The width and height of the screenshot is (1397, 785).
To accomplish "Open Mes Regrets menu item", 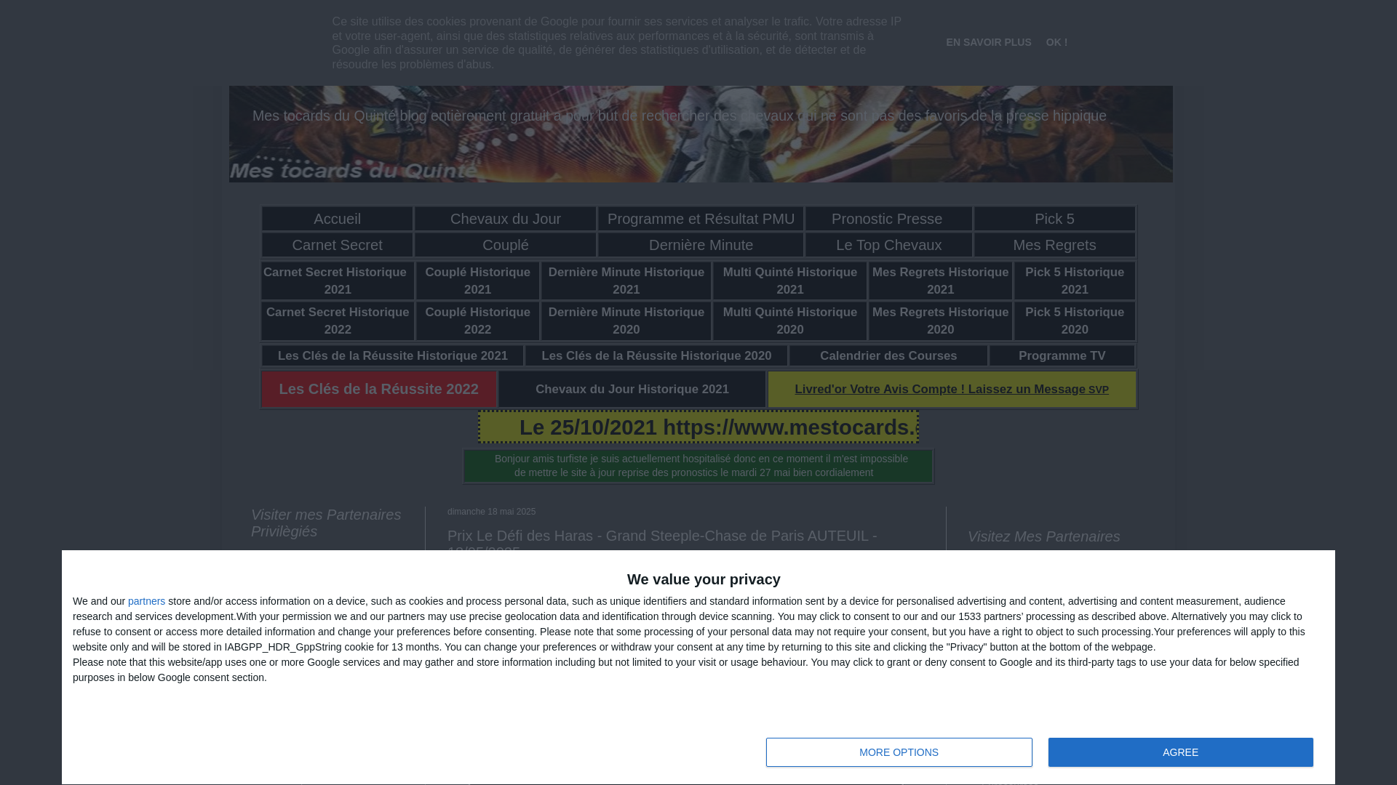I will click(x=1054, y=245).
